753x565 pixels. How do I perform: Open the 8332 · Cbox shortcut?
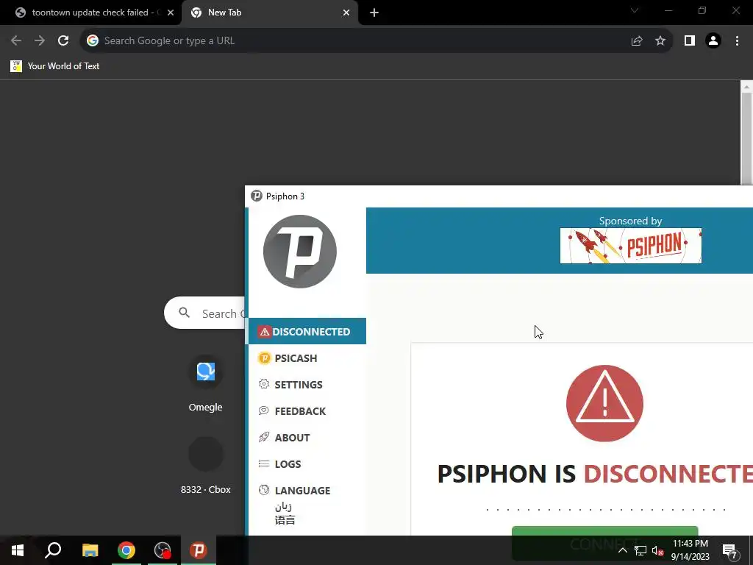[206, 466]
